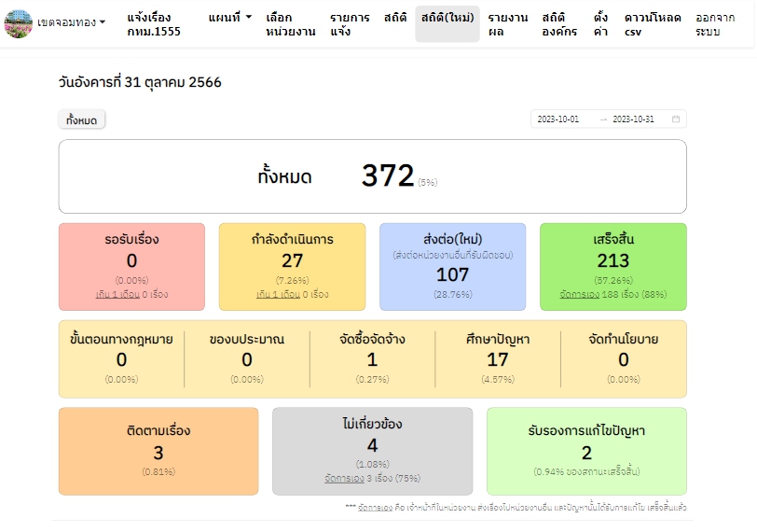
Task: Select the red รอรับเรื่อง status card
Action: tap(131, 266)
